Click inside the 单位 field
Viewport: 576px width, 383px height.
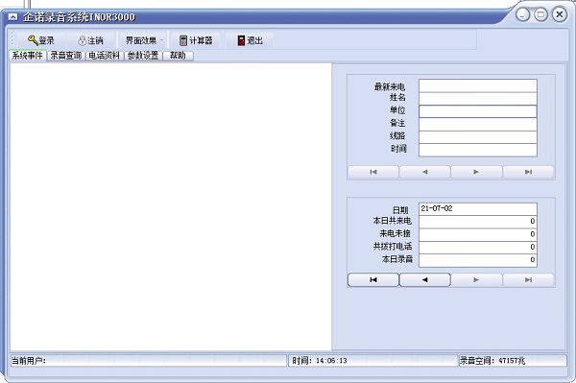click(x=478, y=111)
